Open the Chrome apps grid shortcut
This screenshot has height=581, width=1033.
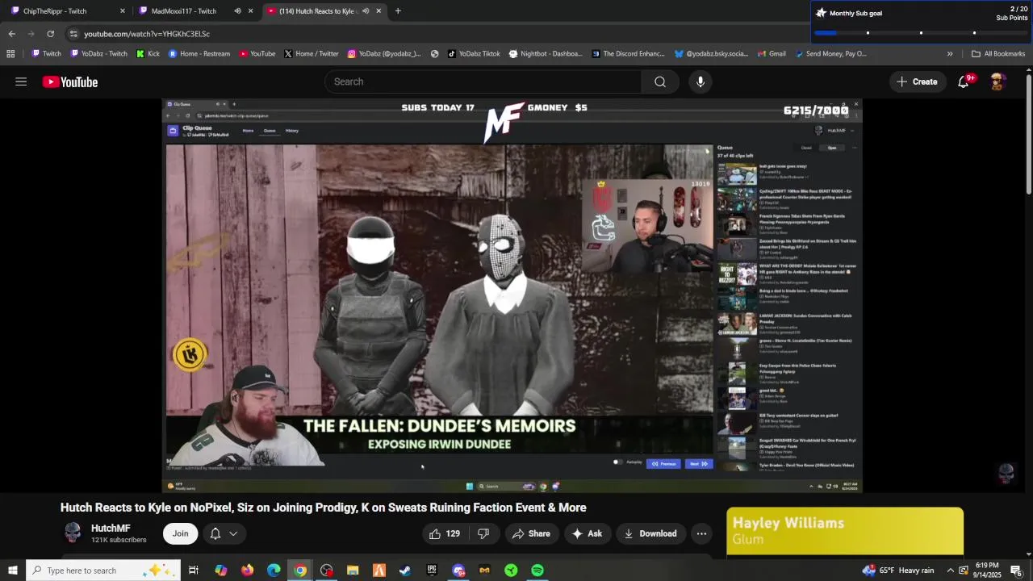click(10, 54)
